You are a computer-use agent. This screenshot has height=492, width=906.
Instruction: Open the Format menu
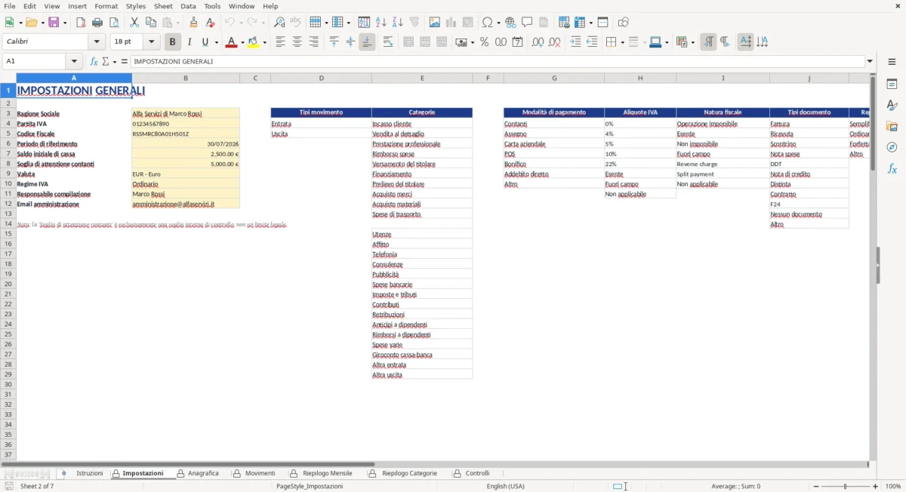(106, 6)
